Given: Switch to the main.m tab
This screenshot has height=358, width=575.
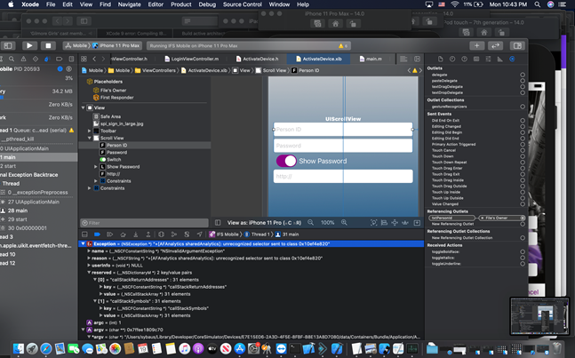Looking at the screenshot, I should click(371, 59).
